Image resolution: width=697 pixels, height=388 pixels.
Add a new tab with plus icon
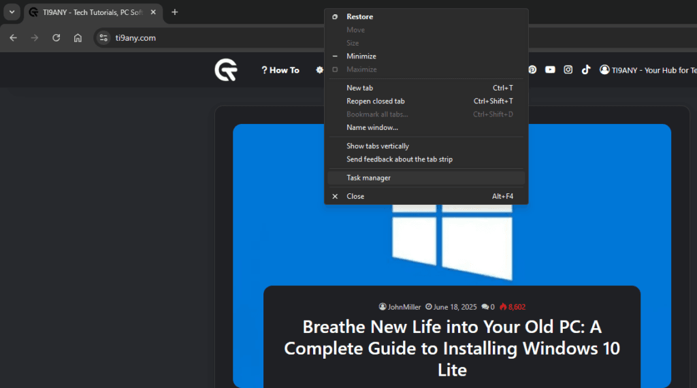coord(175,12)
